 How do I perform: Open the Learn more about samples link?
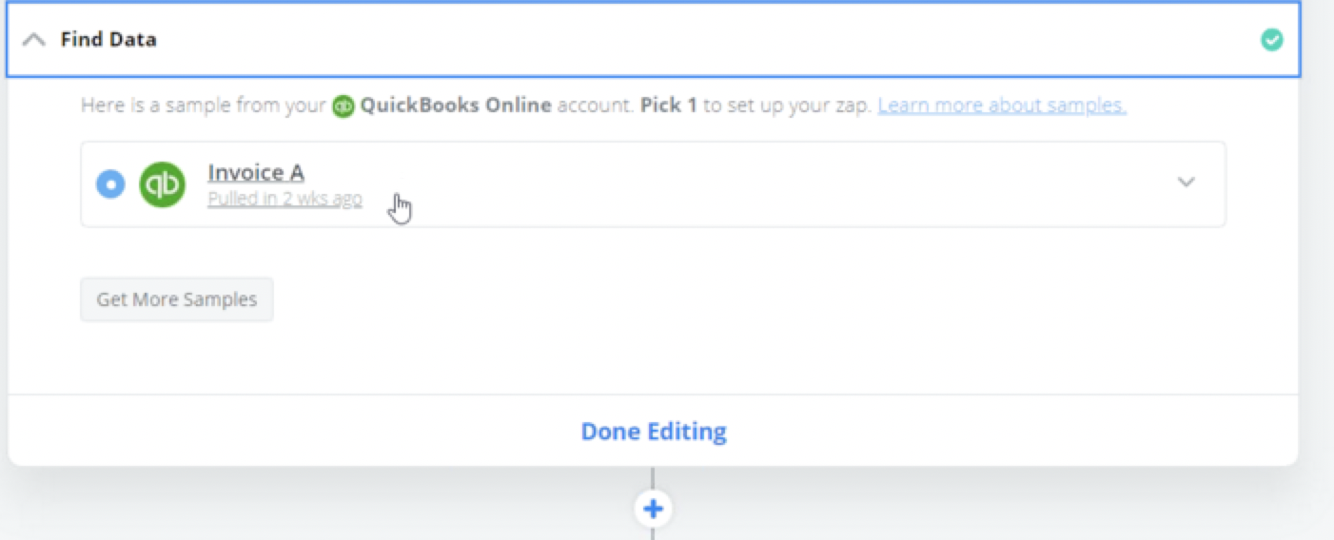coord(1002,106)
